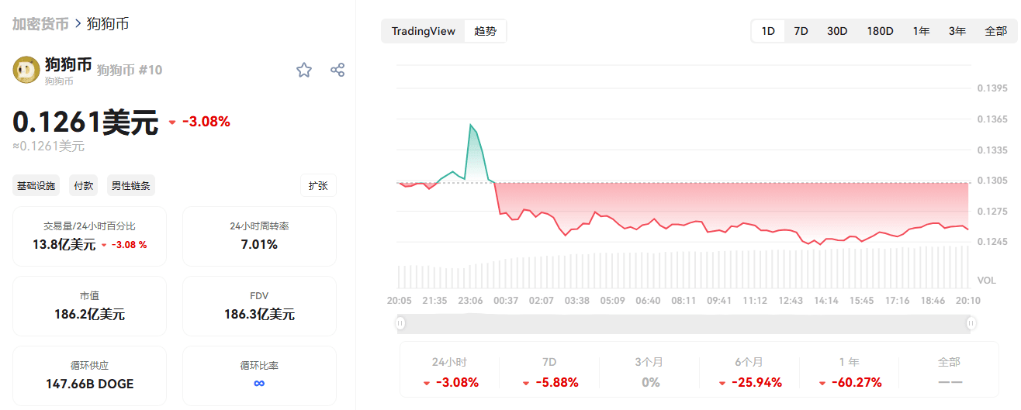This screenshot has width=1021, height=410.
Task: Open the 加密货币 breadcrumb link
Action: pyautogui.click(x=40, y=24)
